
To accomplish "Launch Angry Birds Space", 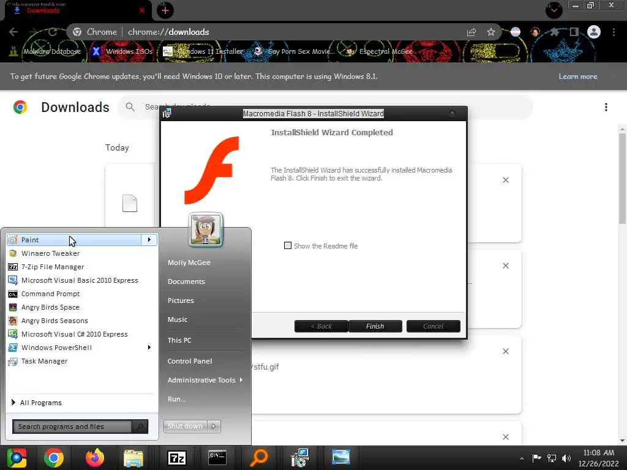I will pos(50,307).
